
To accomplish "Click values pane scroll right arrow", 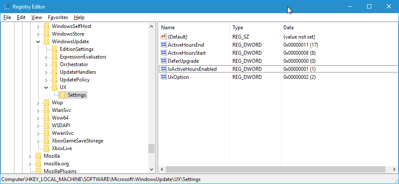I will (394, 169).
